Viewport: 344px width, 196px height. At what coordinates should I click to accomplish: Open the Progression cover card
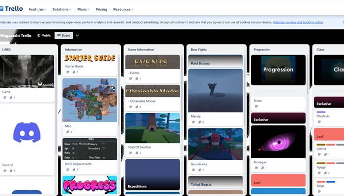pos(278,70)
